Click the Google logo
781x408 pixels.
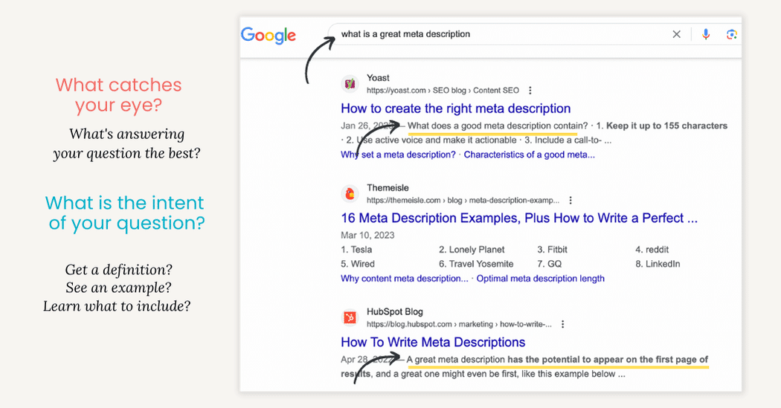click(268, 36)
